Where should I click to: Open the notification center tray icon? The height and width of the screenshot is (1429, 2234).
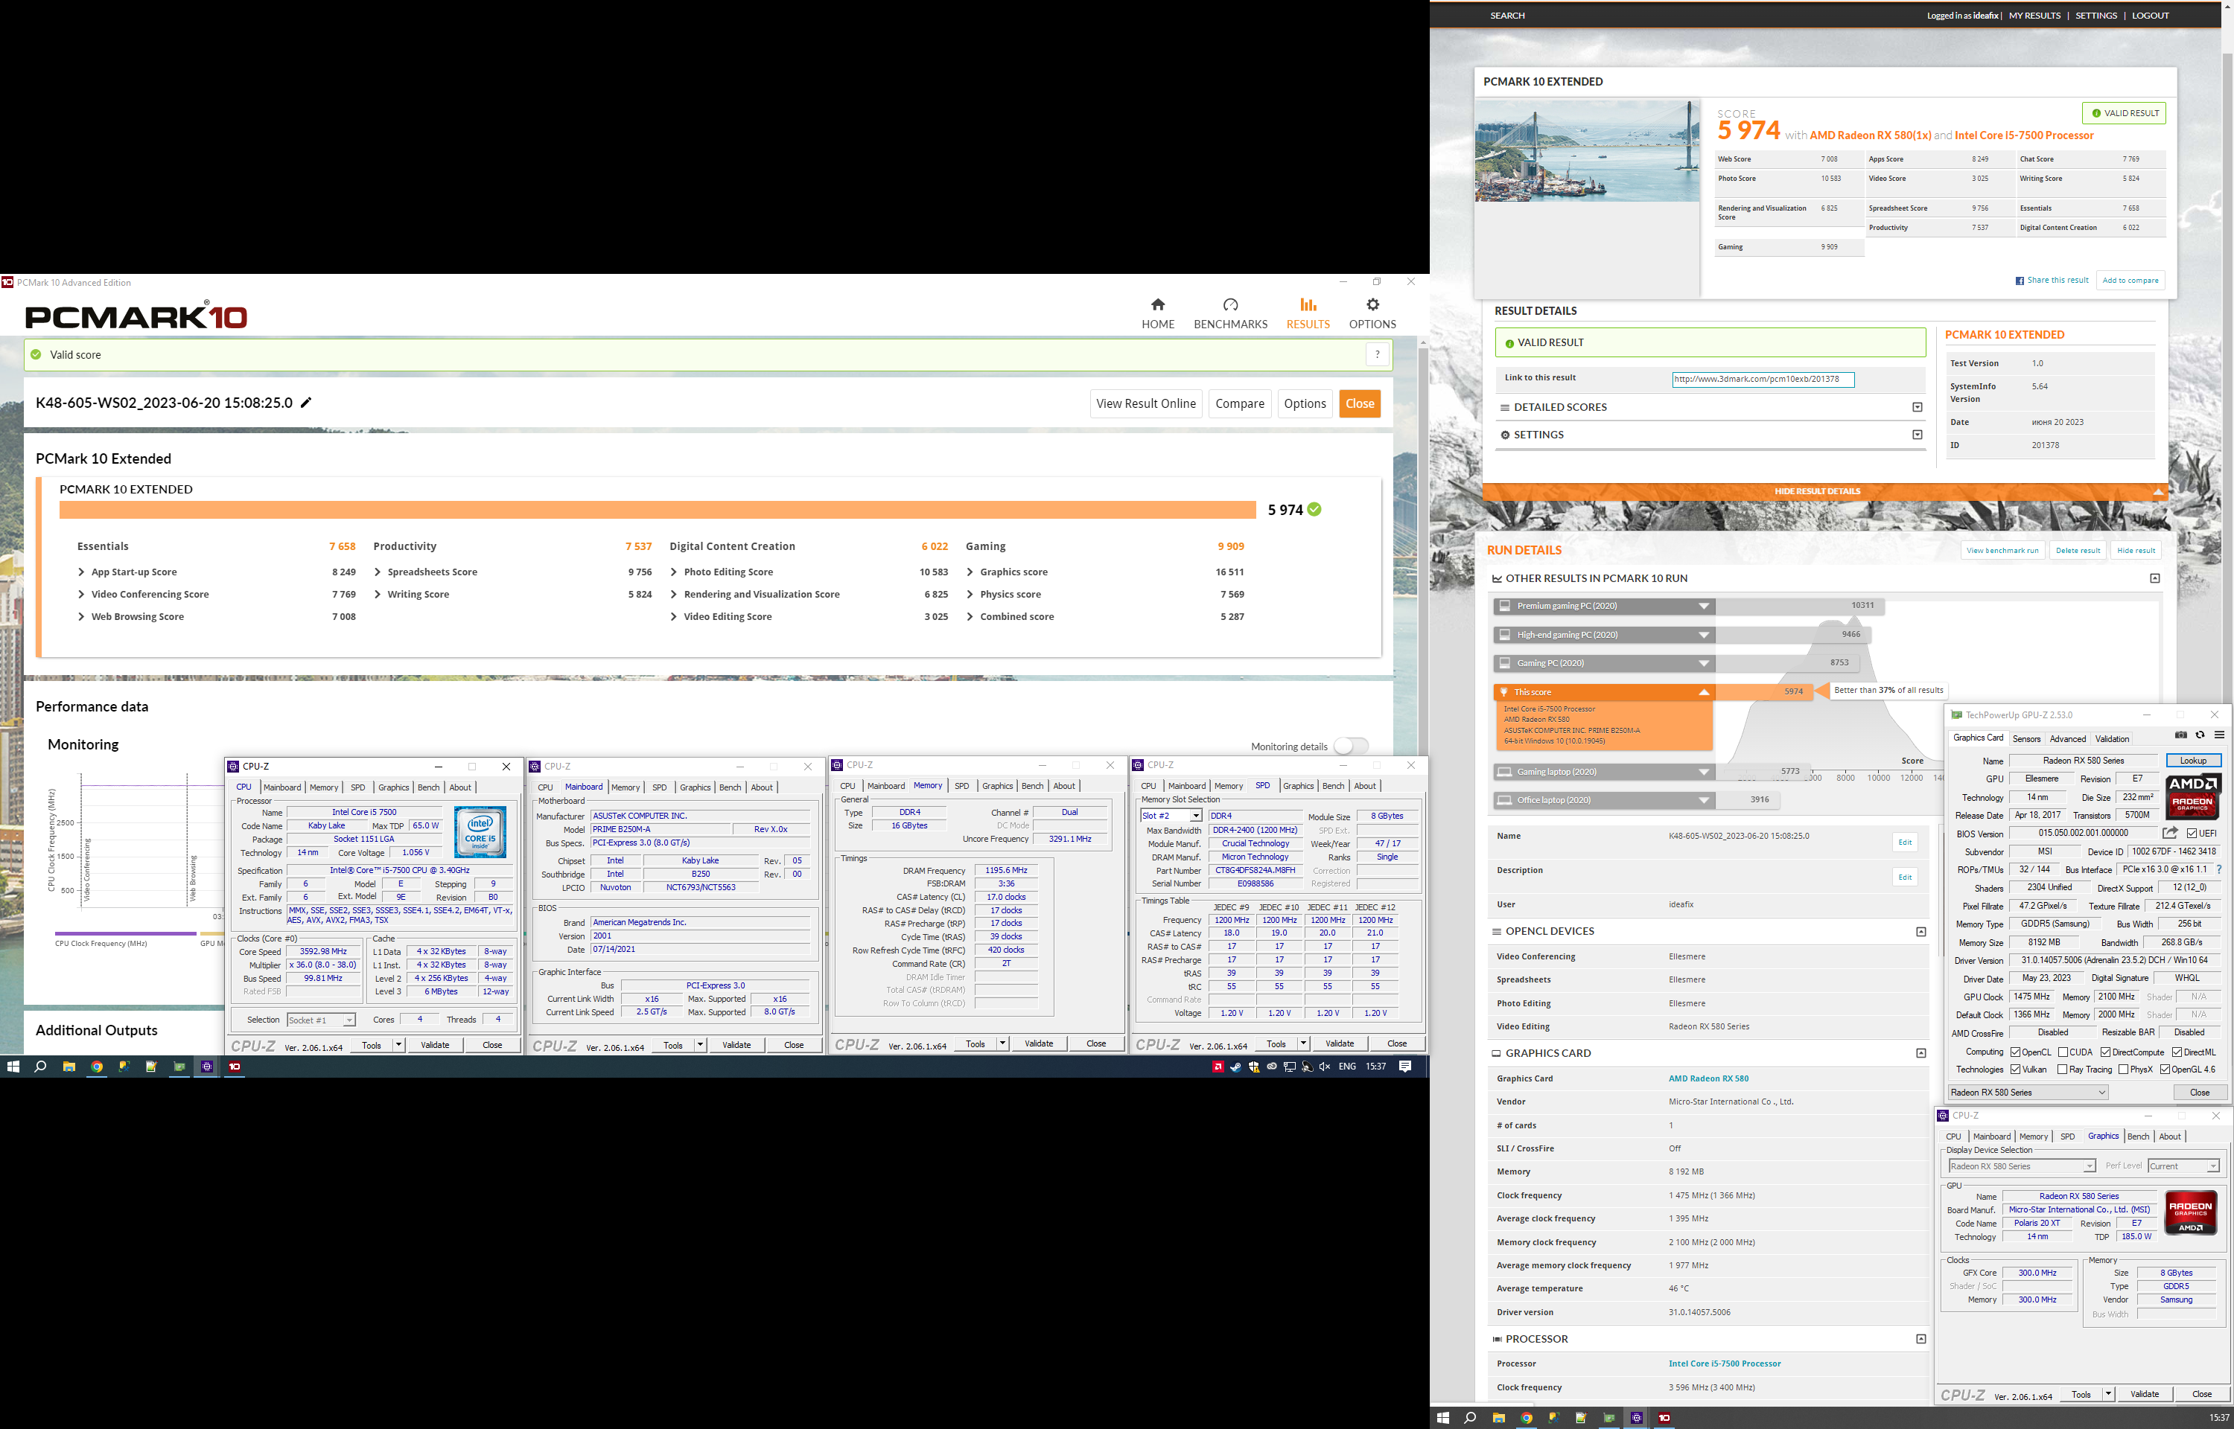click(1404, 1067)
